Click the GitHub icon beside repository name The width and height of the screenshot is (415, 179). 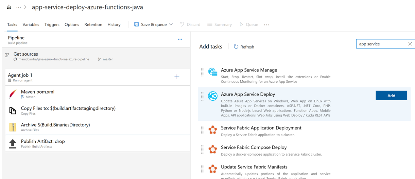coord(15,59)
